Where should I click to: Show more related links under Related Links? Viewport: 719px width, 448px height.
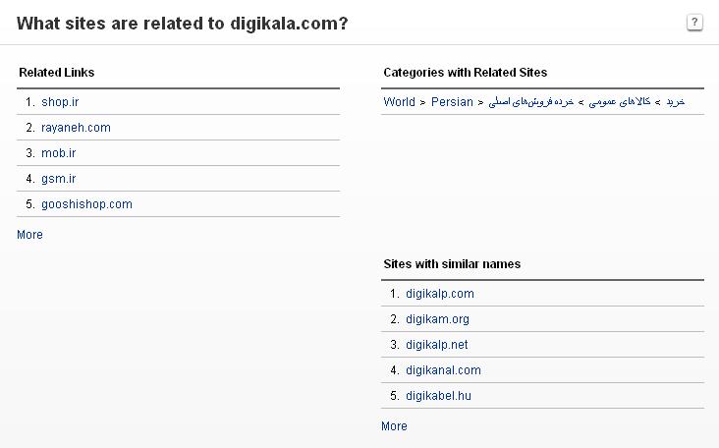[x=29, y=235]
